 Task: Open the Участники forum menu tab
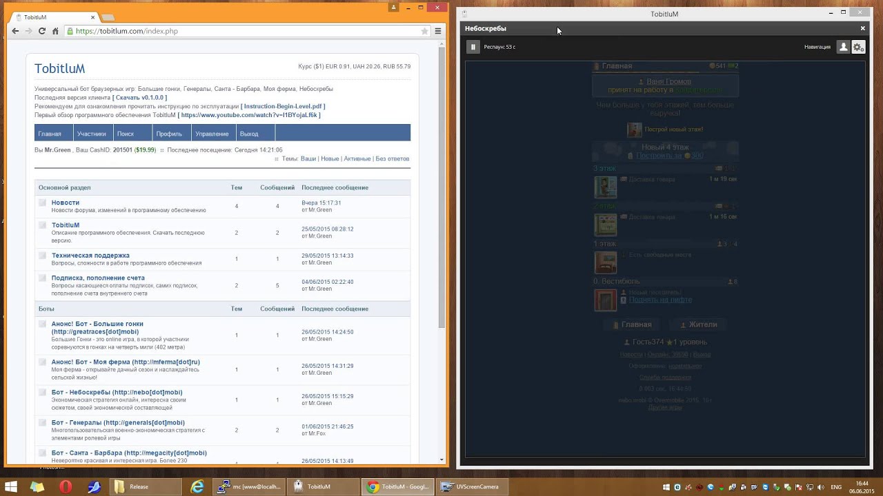(x=92, y=134)
